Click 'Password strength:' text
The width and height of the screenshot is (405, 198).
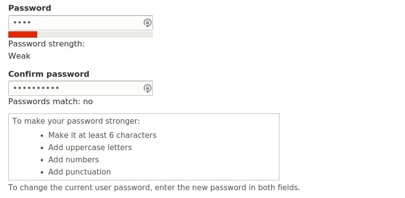click(47, 44)
